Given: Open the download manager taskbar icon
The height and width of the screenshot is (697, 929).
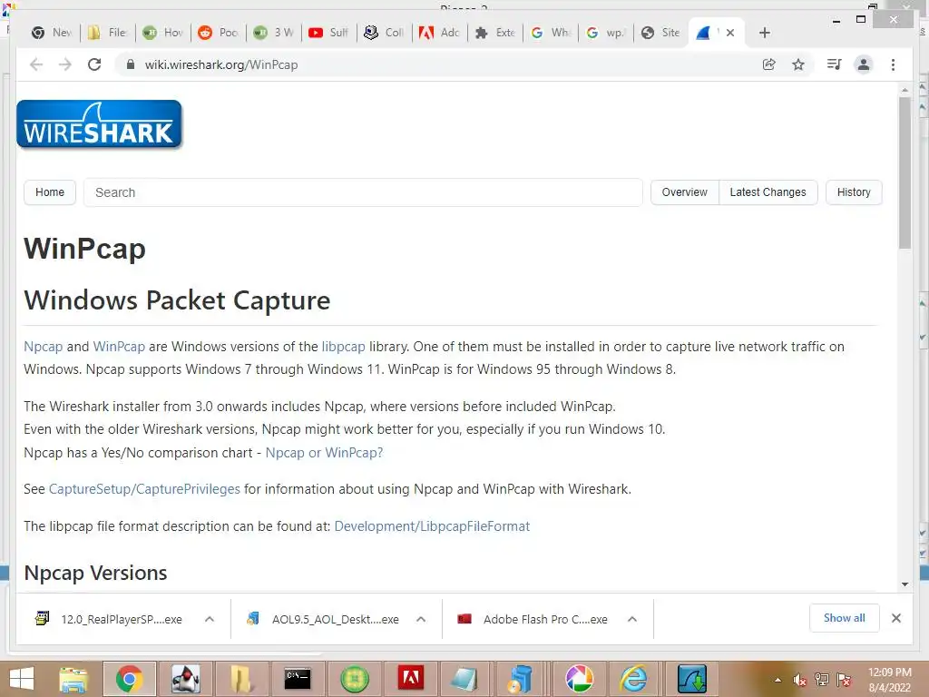Looking at the screenshot, I should (x=690, y=679).
